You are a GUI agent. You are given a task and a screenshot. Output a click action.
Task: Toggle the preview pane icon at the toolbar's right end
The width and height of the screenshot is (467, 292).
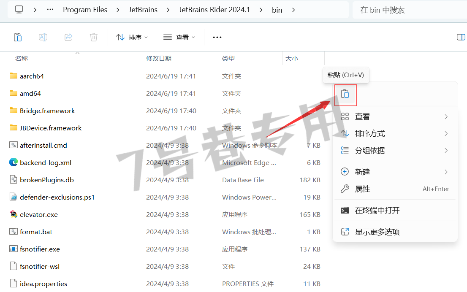[461, 37]
